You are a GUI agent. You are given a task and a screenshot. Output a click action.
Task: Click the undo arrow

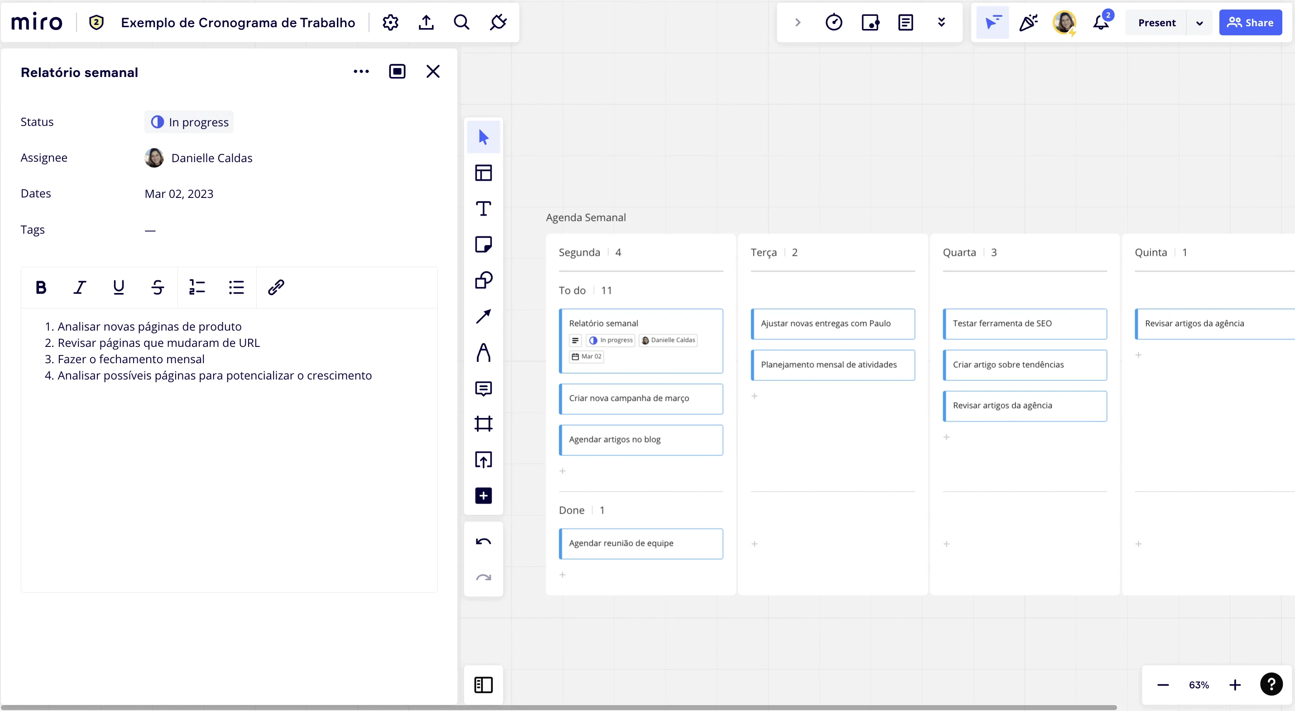pyautogui.click(x=483, y=542)
